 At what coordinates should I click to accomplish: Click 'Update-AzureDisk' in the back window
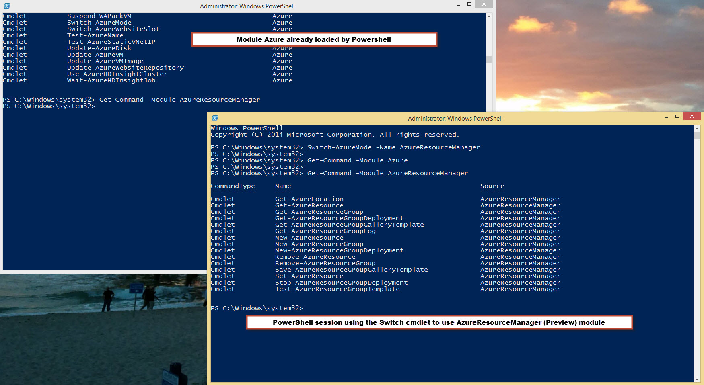(x=99, y=48)
